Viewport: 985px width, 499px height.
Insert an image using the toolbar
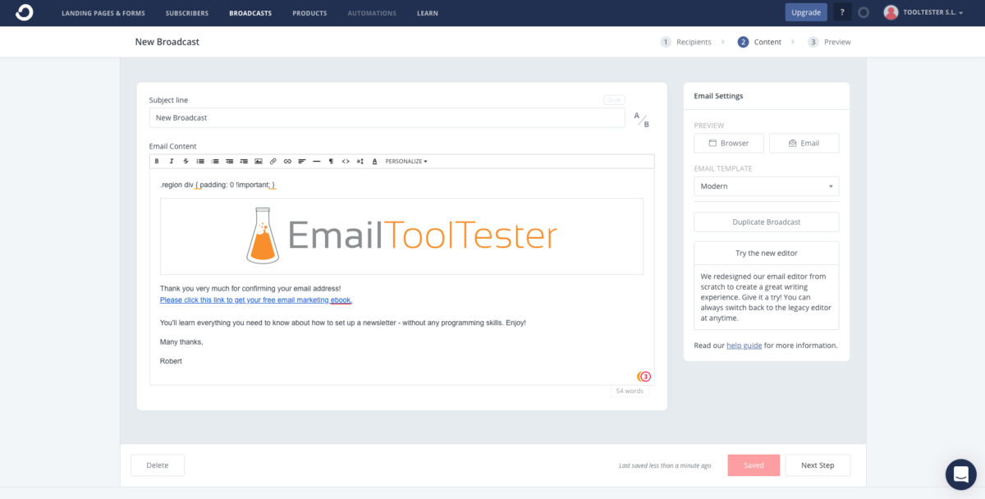(x=259, y=162)
